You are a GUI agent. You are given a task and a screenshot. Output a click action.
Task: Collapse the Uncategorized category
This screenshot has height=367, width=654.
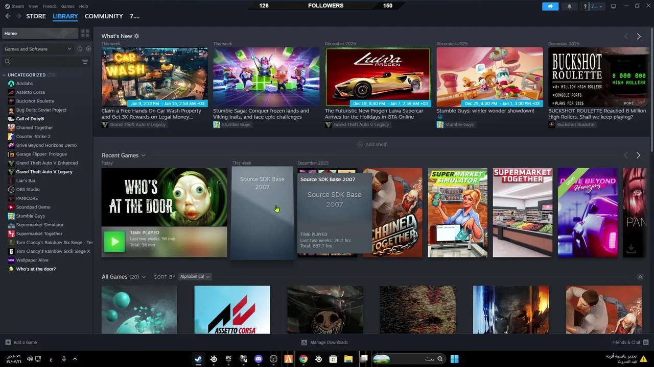(x=4, y=75)
